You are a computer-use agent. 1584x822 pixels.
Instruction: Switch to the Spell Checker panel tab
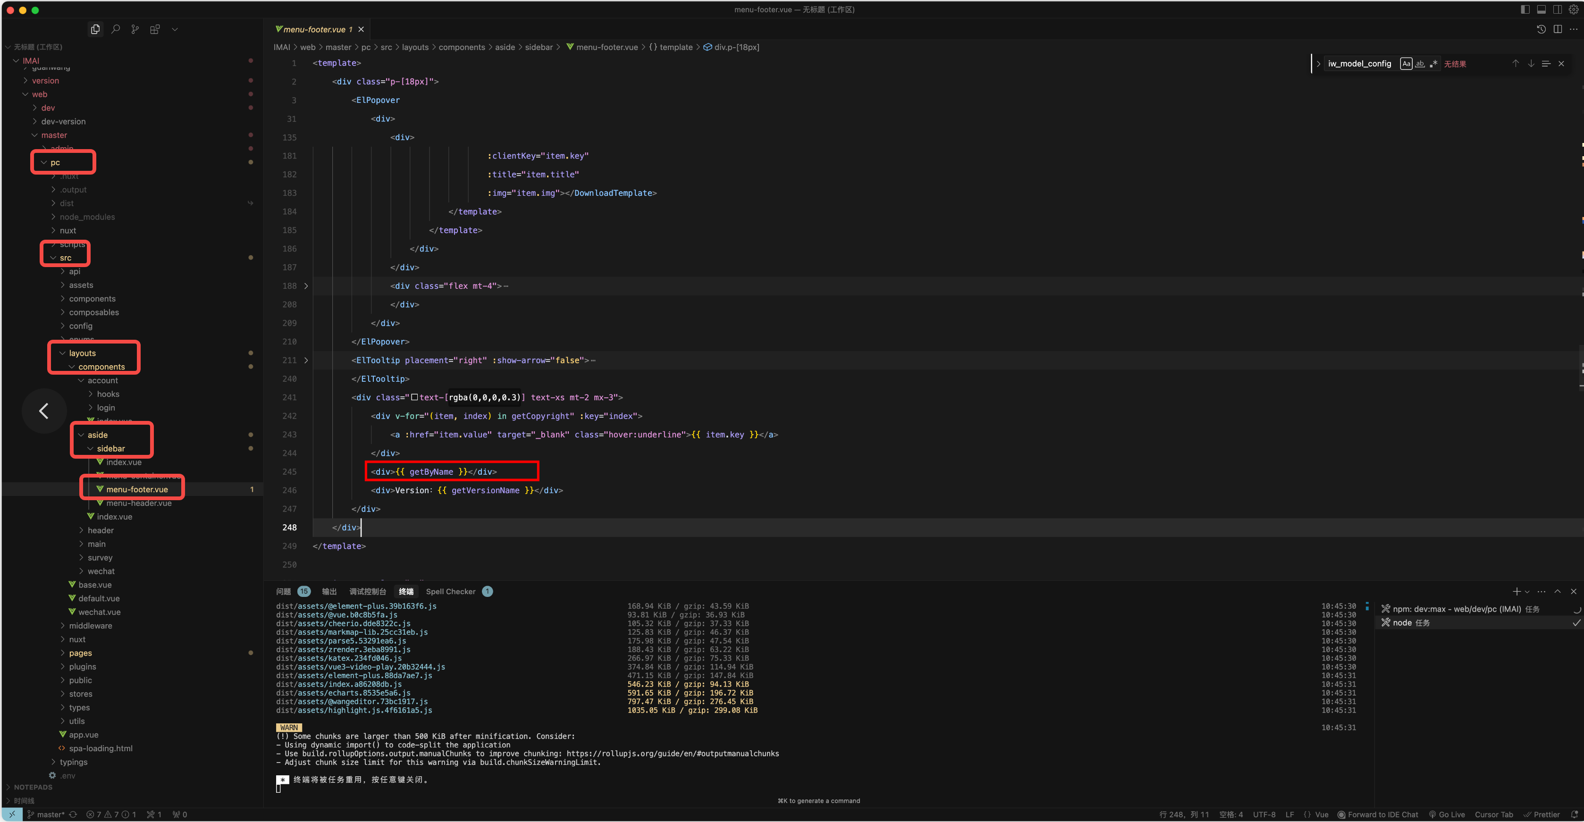click(450, 591)
